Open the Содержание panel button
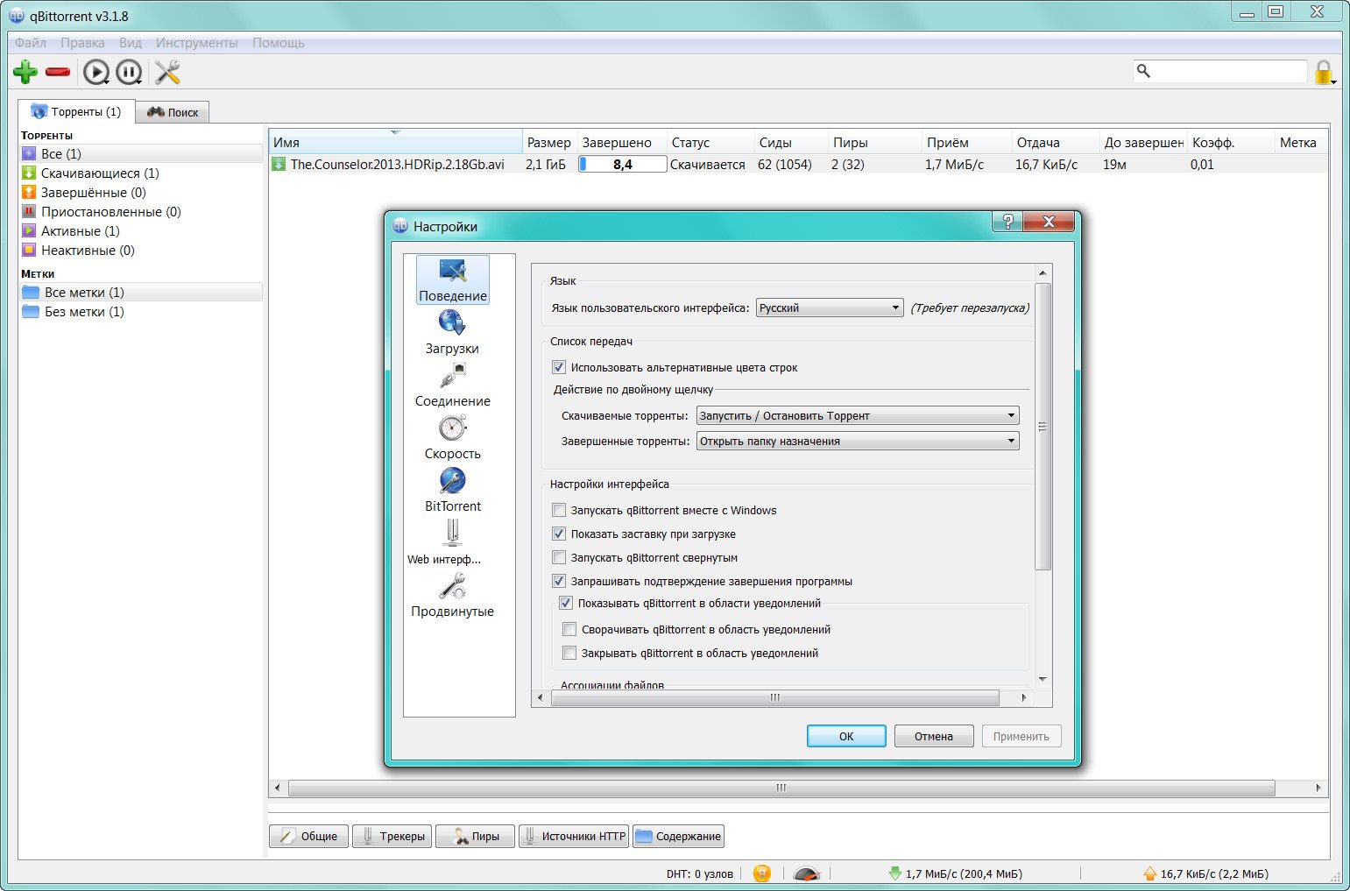 coord(678,836)
